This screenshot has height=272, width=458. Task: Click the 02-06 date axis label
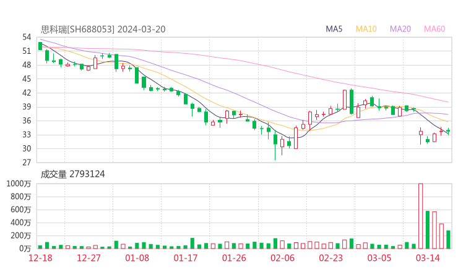click(282, 258)
